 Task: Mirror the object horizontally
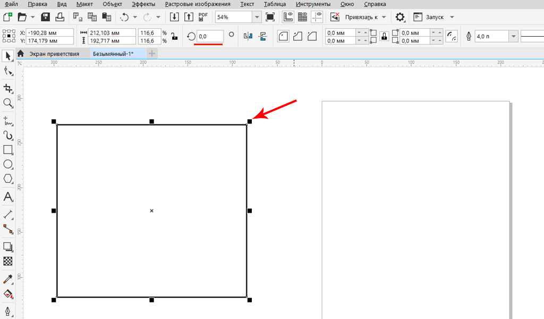click(248, 36)
